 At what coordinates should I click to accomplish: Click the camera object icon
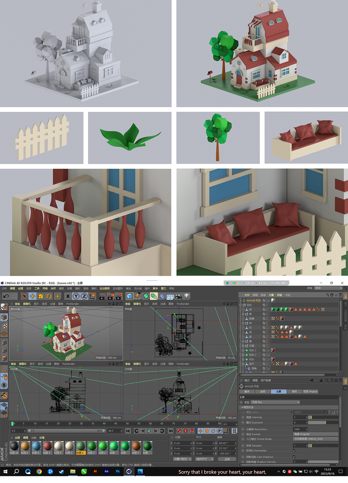(x=178, y=296)
